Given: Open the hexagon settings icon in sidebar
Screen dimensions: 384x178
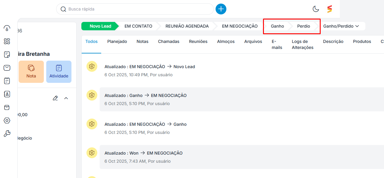Looking at the screenshot, I should click(x=7, y=121).
